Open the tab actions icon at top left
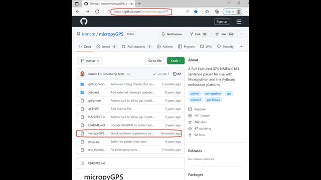Viewport: 321px width, 180px height. point(77,3)
